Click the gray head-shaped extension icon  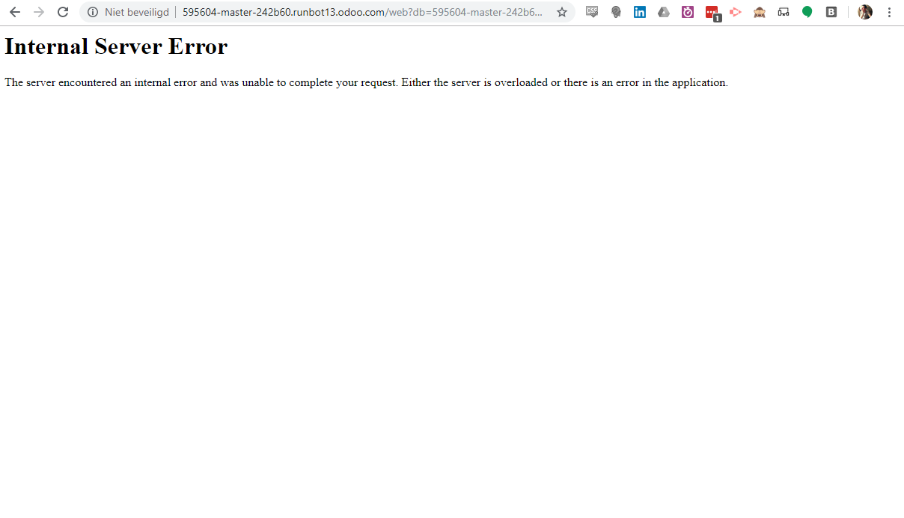point(616,12)
